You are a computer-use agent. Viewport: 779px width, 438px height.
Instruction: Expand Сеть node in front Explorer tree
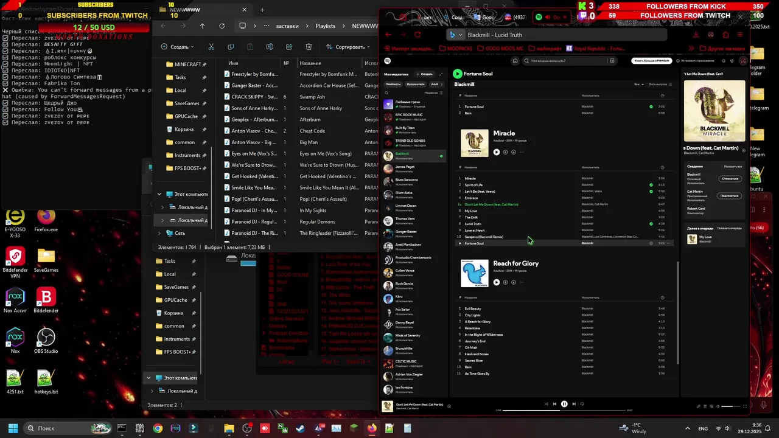click(159, 233)
